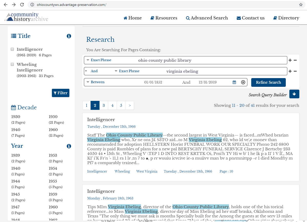The width and height of the screenshot is (307, 222).
Task: Reload the page with the refresh icon
Action: coord(22,5)
